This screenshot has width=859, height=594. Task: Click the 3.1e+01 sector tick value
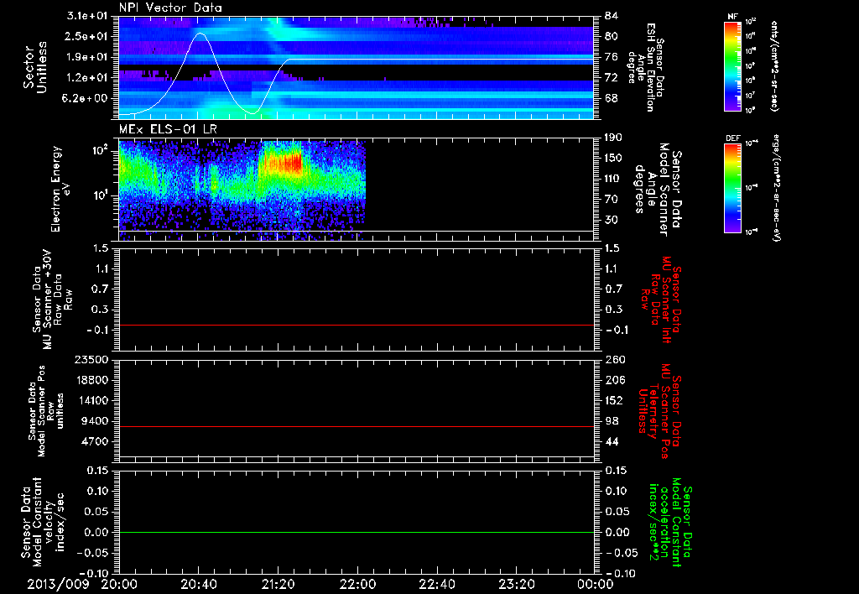(87, 15)
